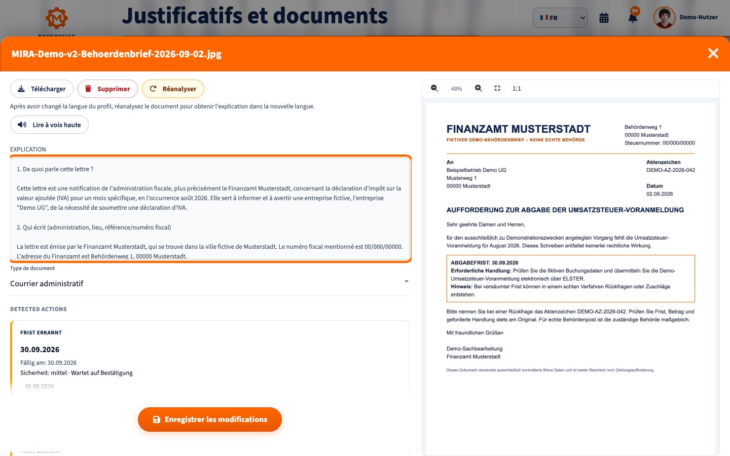Click the 48% zoom level text
This screenshot has height=456, width=730.
(456, 89)
